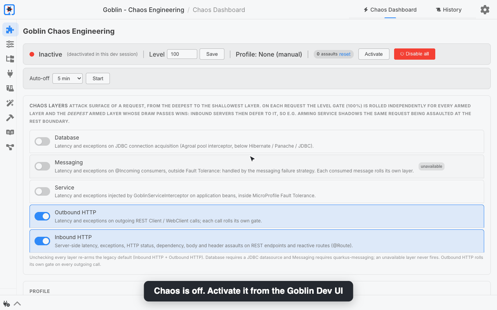Image resolution: width=497 pixels, height=310 pixels.
Task: Turn off the Inbound HTTP layer switch
Action: (x=42, y=241)
